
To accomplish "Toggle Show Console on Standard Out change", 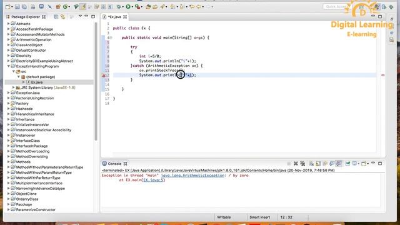I will tap(332, 164).
